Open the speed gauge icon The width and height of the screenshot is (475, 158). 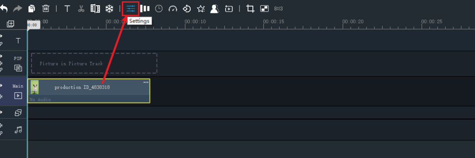click(x=173, y=9)
